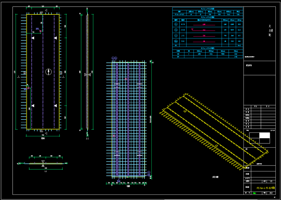Image resolution: width=281 pixels, height=200 pixels.
Task: Click the triangle marker at plan view bottom edge
Action: click(x=41, y=131)
